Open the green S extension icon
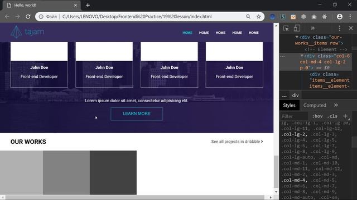 tap(283, 17)
